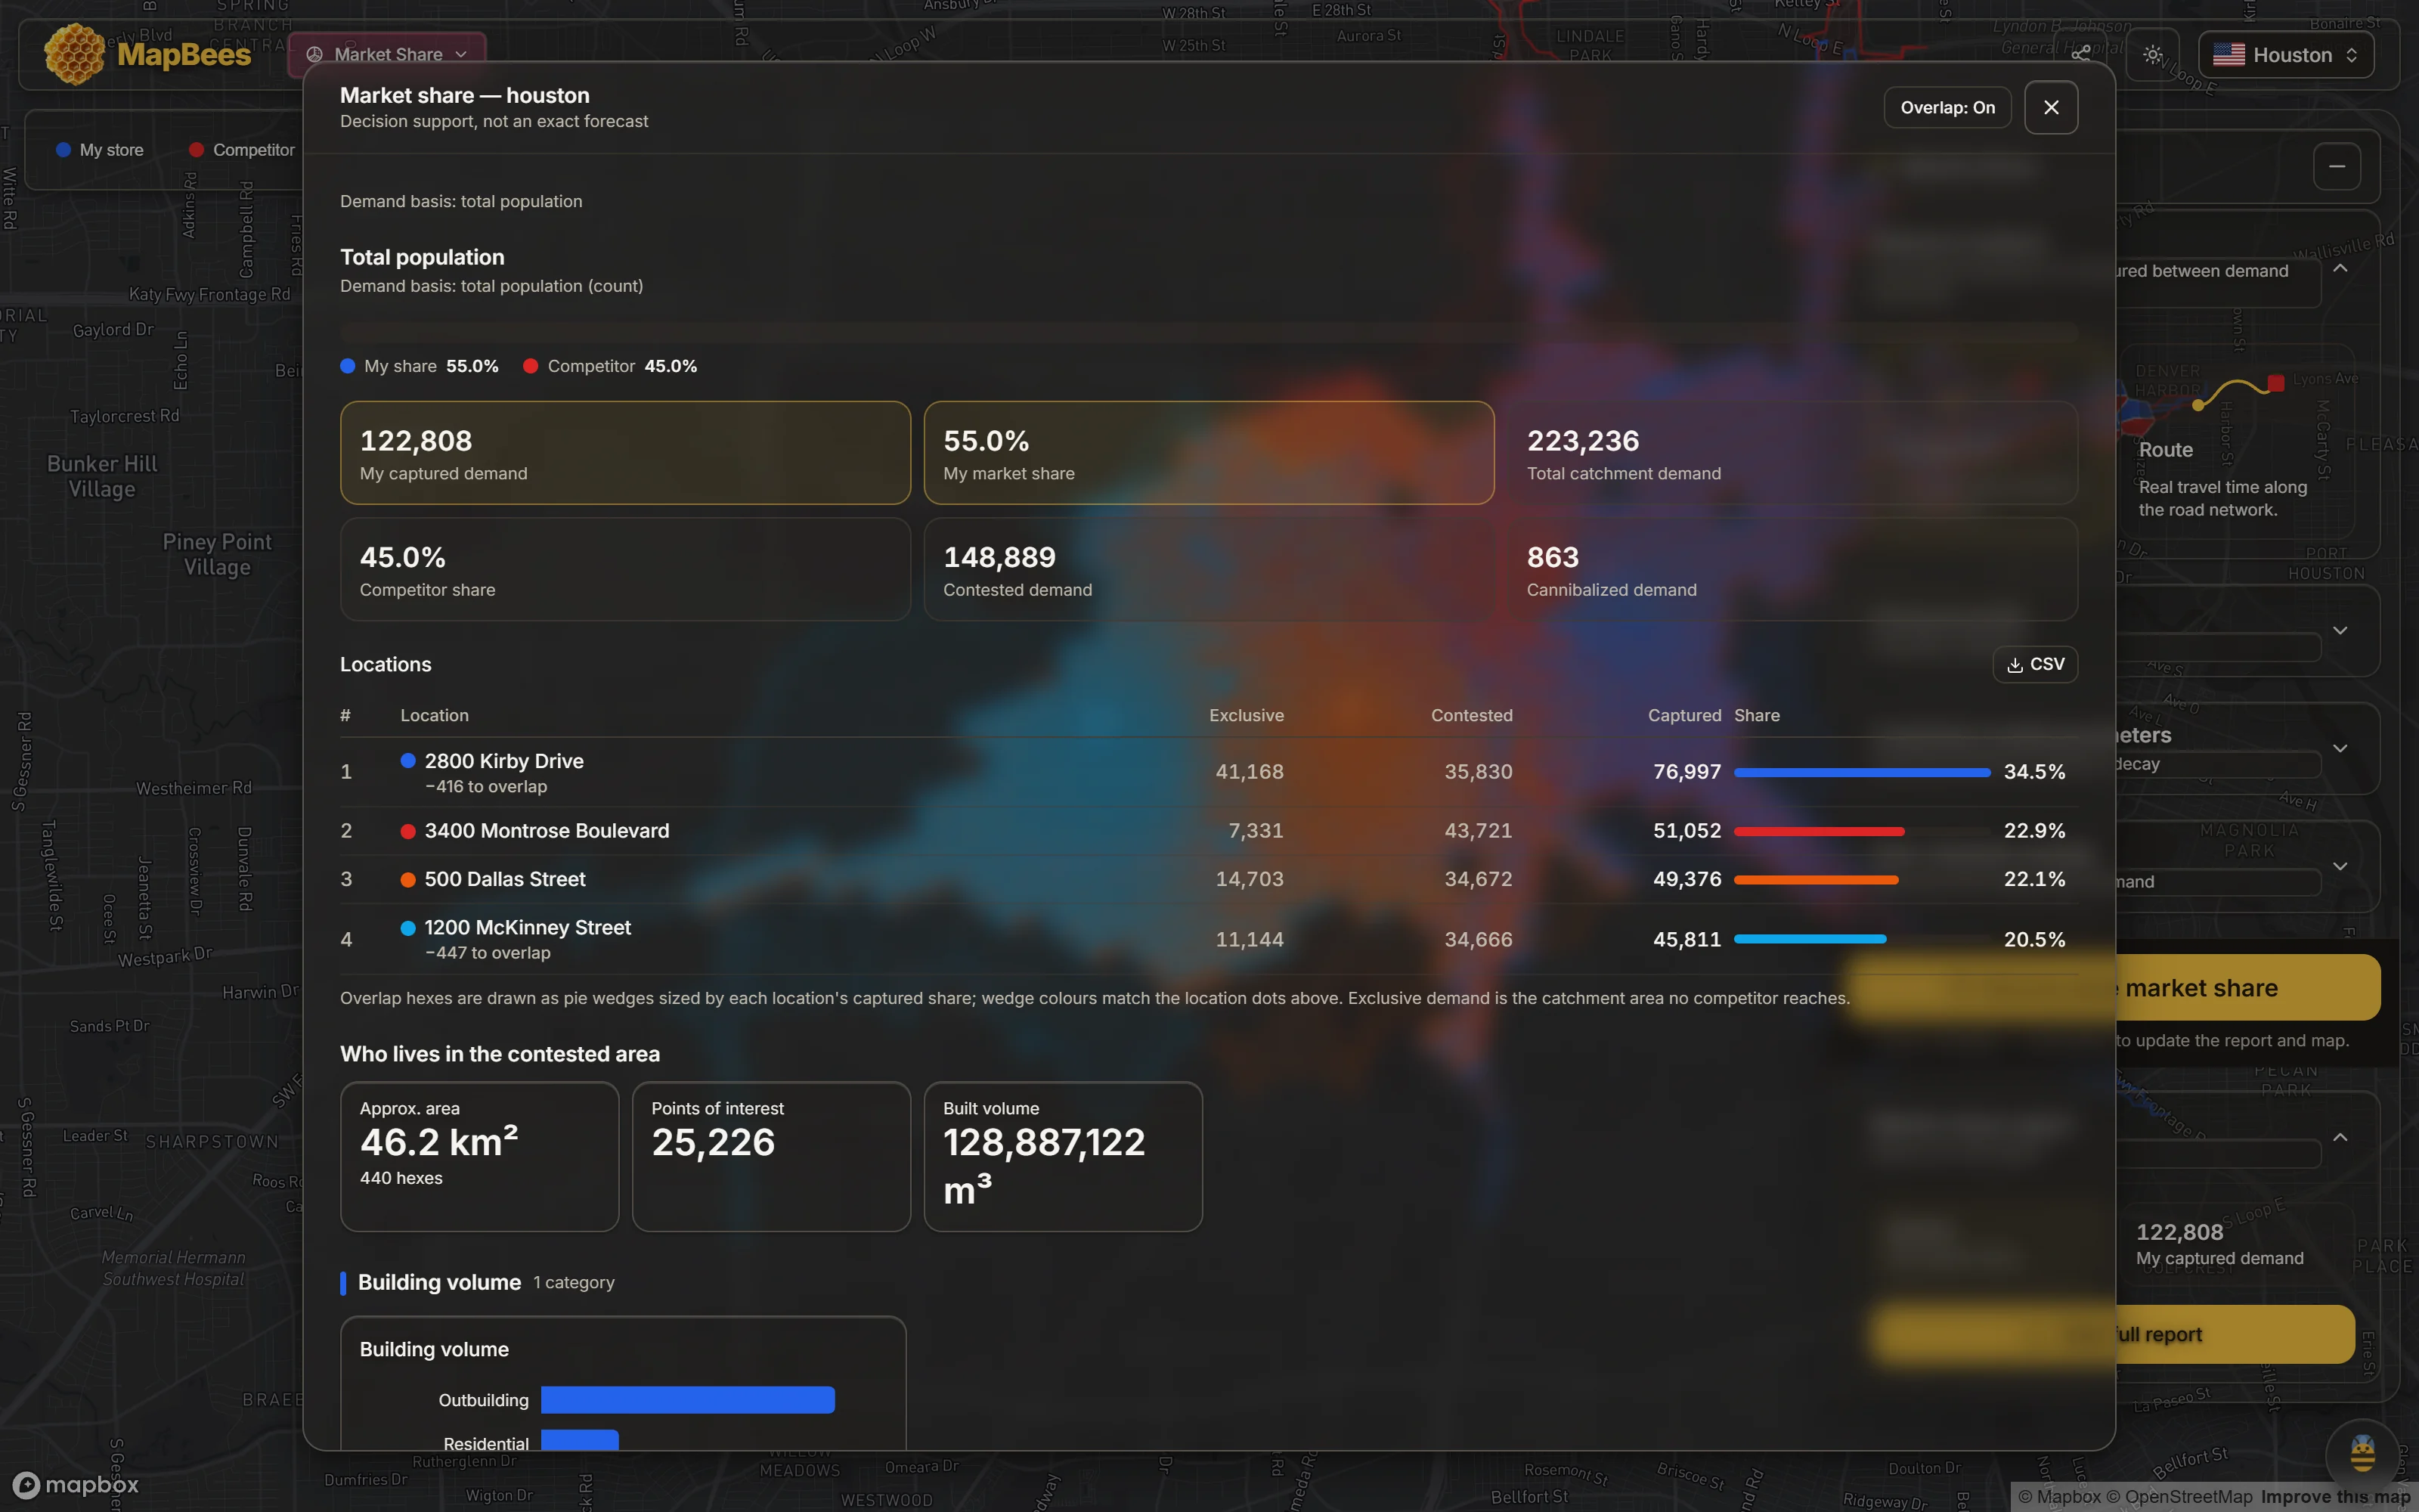Select the Route travel mode card
Viewport: 2419px width, 1512px height.
tap(2235, 444)
